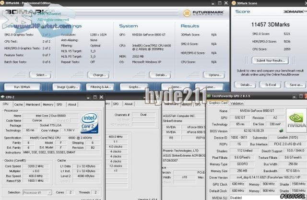The image size is (307, 200).
Task: Open the Mainboard tab in CPU-Z
Action: click(33, 105)
